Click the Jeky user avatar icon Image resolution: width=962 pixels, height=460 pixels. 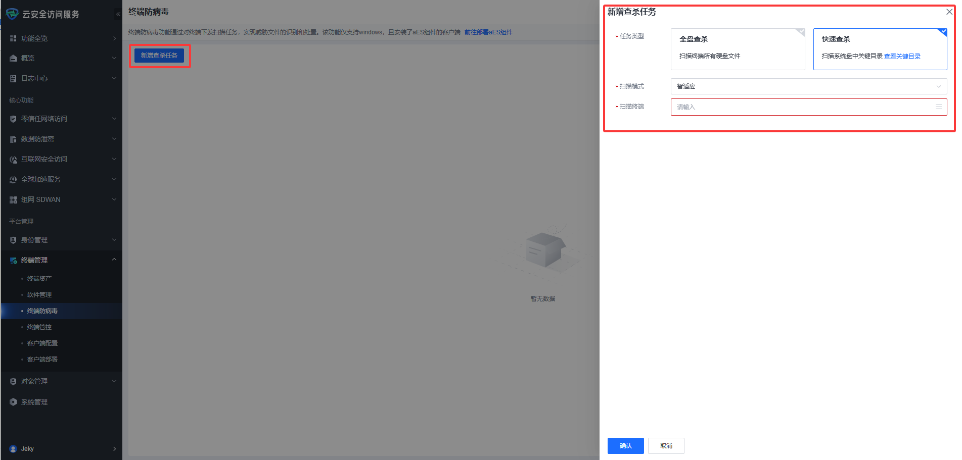(13, 449)
